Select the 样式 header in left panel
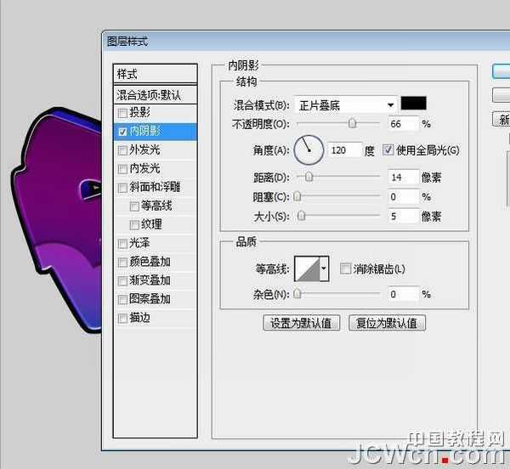 click(x=155, y=74)
